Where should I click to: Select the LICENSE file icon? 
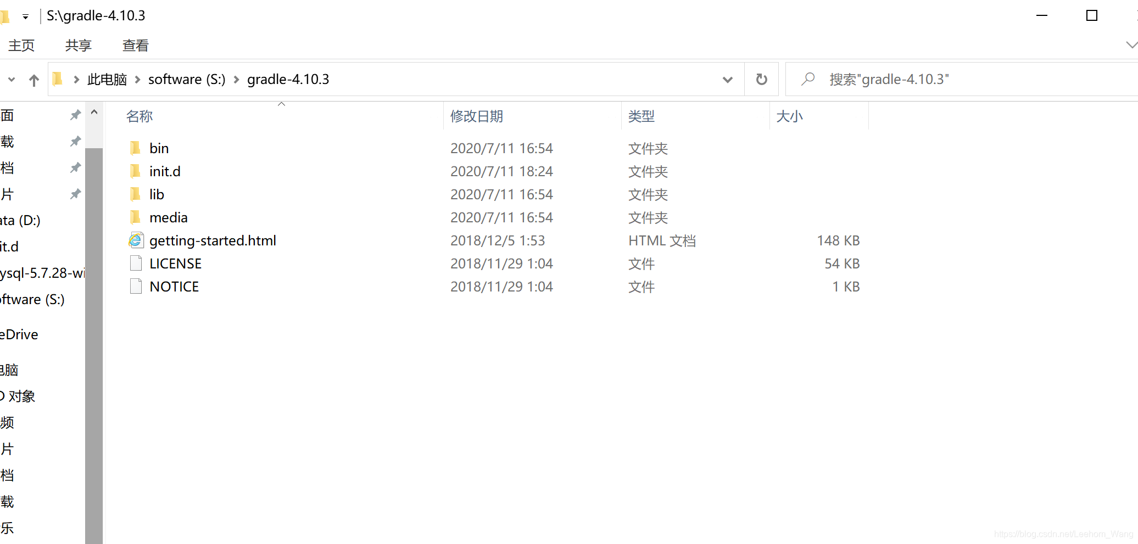[x=136, y=263]
